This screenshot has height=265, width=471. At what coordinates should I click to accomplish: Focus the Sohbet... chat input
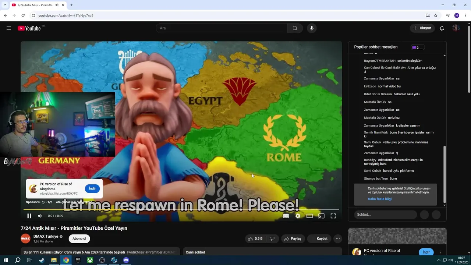pos(386,215)
